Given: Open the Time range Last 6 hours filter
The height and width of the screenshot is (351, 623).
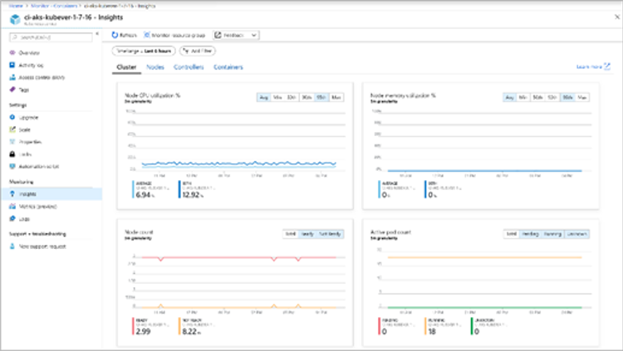Looking at the screenshot, I should tap(144, 51).
